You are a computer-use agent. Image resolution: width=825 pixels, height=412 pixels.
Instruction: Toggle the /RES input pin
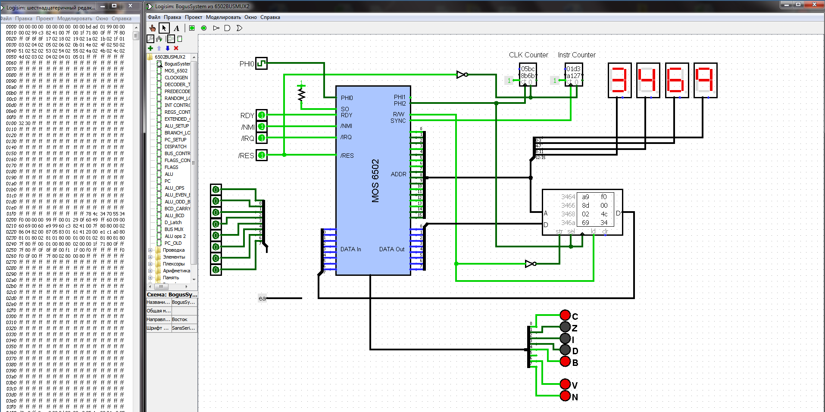262,155
